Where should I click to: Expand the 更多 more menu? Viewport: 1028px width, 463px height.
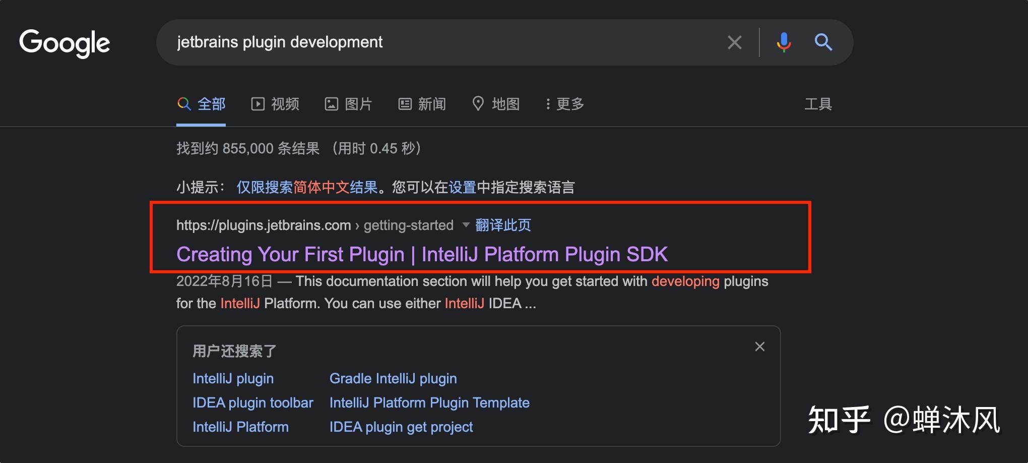(564, 104)
